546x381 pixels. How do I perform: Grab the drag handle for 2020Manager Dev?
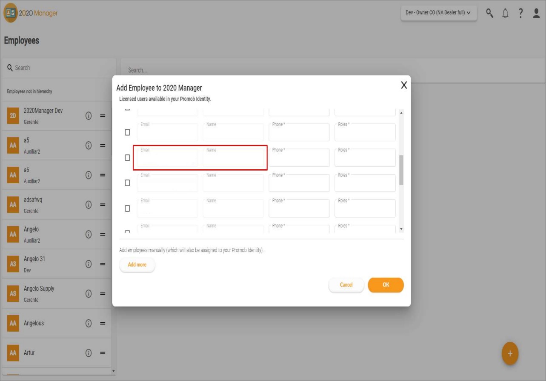(103, 115)
